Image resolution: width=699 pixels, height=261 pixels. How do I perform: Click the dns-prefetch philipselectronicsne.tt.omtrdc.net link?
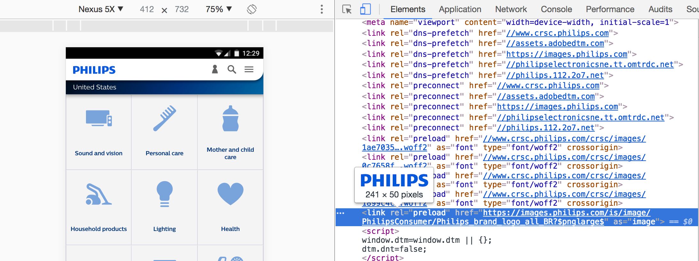coord(590,65)
